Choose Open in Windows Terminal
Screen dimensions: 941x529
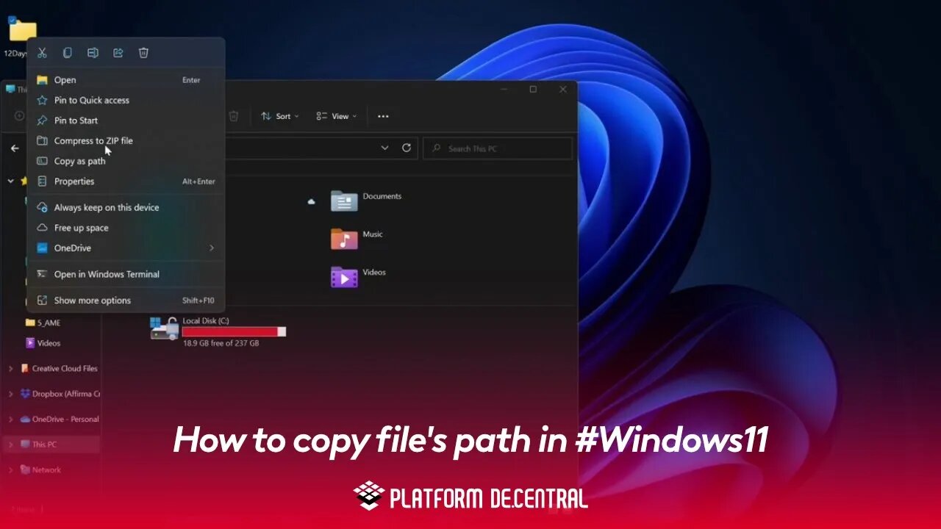[x=126, y=274]
